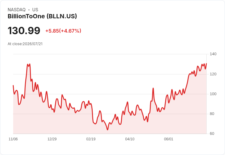Click the 02/19 x-axis date label
Screen dimensions: 225x155
coord(91,139)
